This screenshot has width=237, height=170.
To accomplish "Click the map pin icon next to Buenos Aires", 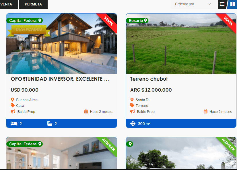I will 13,100.
